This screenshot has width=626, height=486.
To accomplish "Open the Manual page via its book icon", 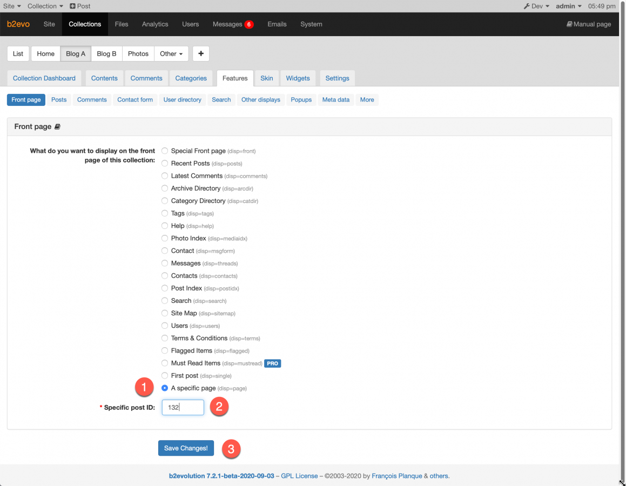I will coord(589,24).
